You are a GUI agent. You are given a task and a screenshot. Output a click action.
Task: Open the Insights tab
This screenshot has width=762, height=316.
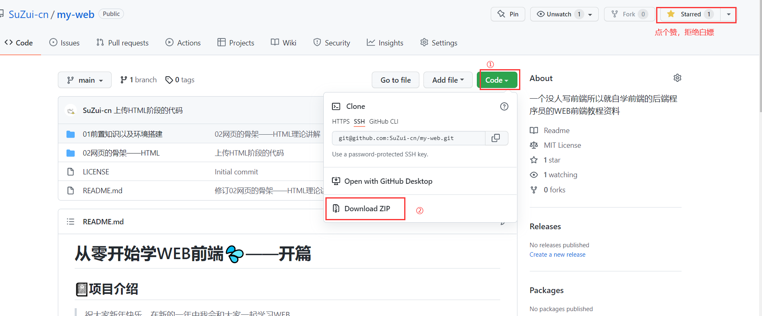(385, 43)
